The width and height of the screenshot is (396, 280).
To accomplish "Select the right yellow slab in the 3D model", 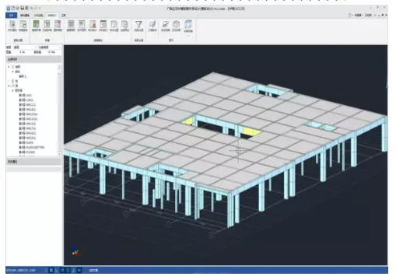I will click(x=251, y=132).
